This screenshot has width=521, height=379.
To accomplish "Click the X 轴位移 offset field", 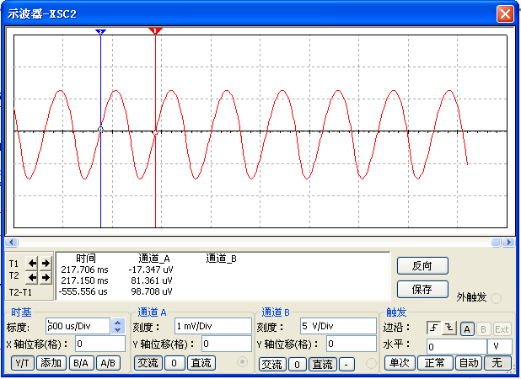I will click(x=100, y=344).
